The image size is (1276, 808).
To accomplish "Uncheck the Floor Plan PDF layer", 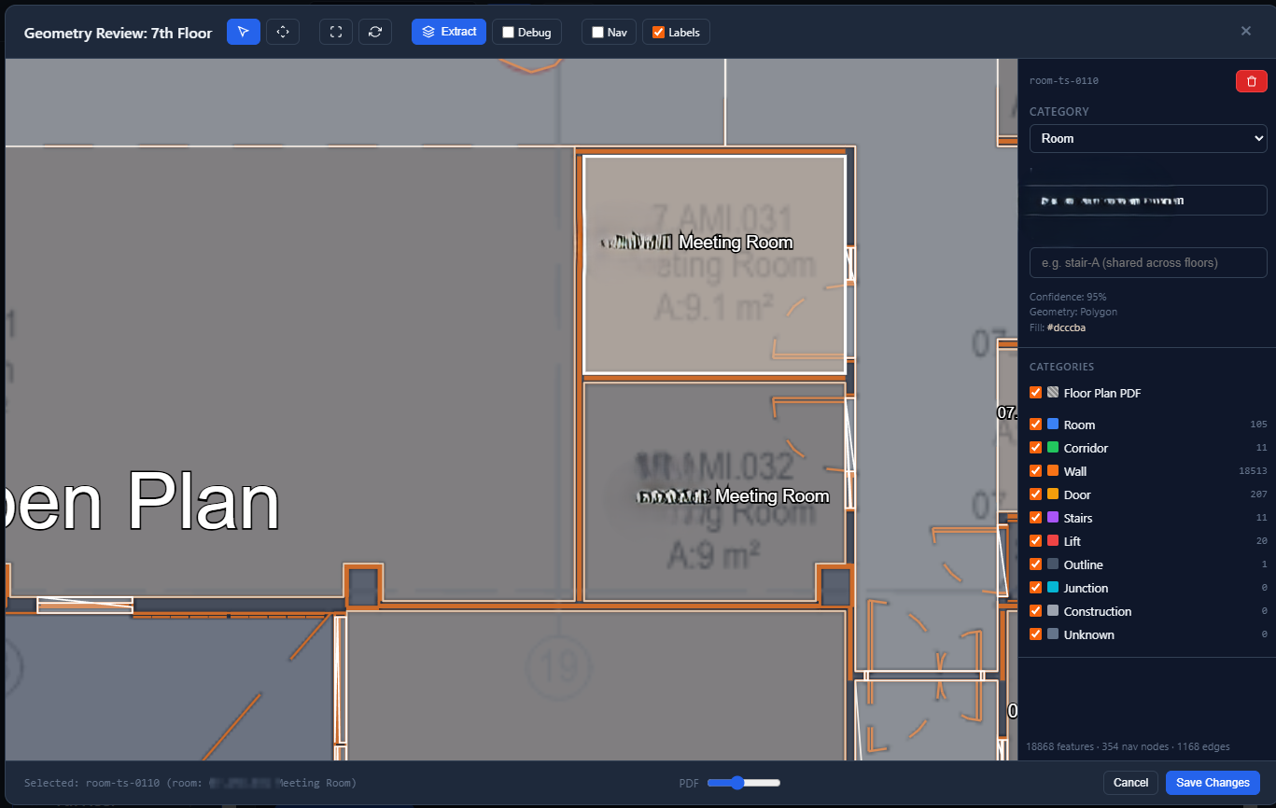I will (1035, 393).
